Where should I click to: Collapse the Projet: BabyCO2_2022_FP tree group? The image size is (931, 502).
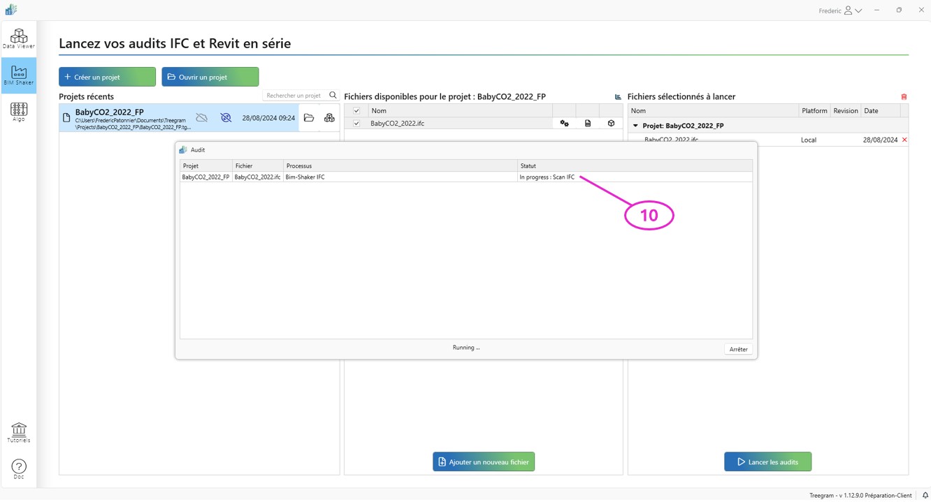[635, 126]
